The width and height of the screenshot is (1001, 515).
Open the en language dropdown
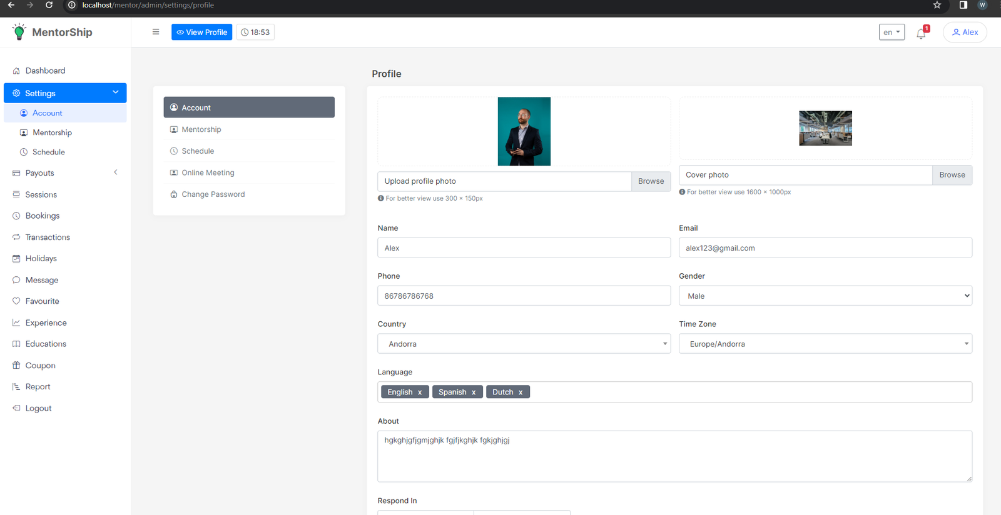(x=892, y=32)
